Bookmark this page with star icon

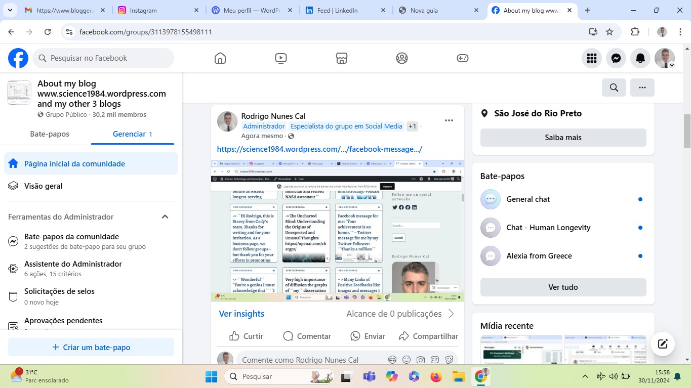(x=609, y=32)
